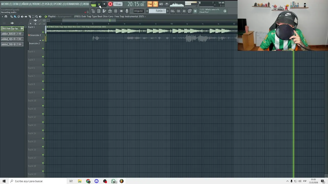
Task: Toggle the loop recording button
Action: coord(161,4)
